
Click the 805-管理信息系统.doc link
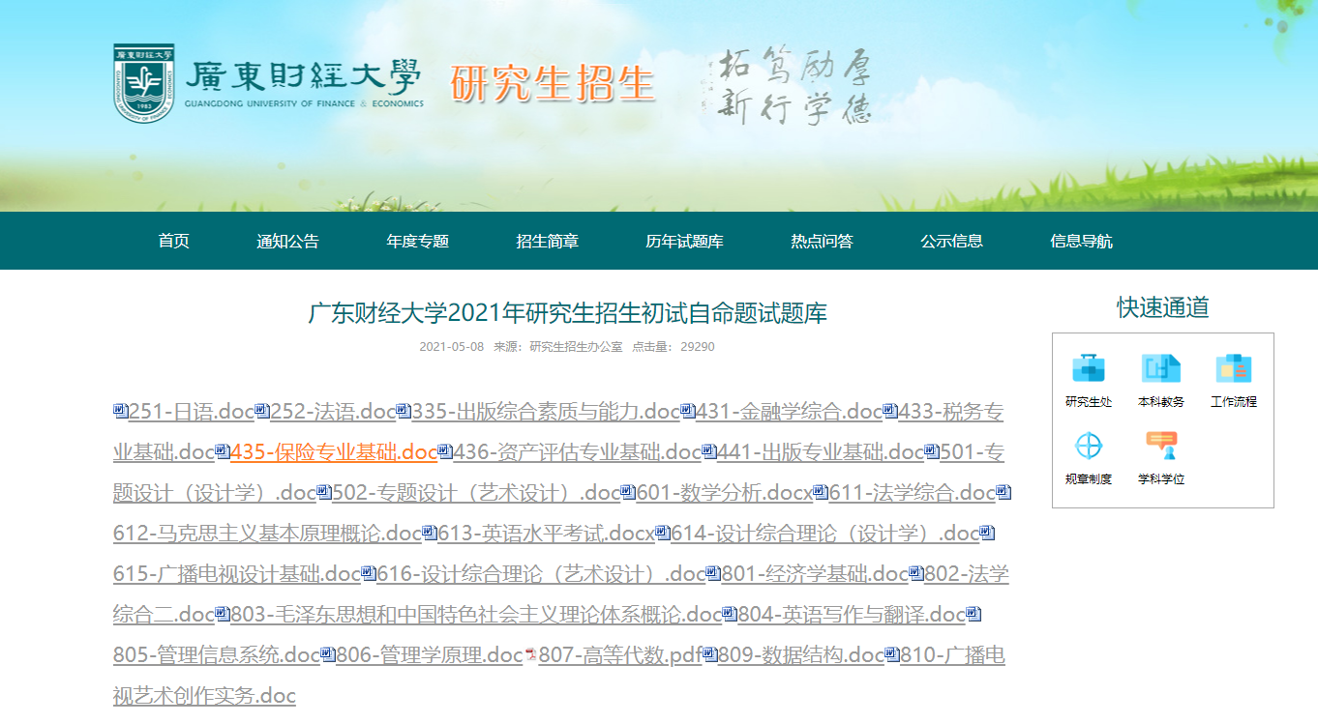[x=216, y=655]
